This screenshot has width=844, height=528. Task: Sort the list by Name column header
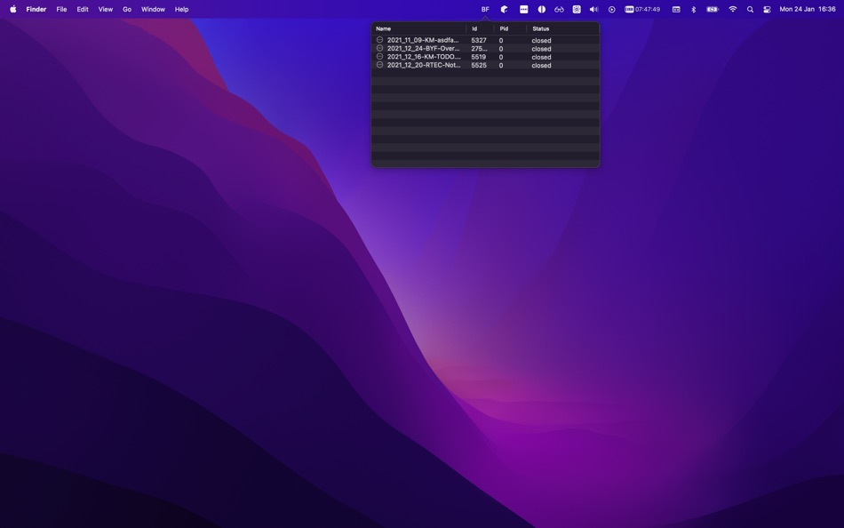pyautogui.click(x=418, y=28)
